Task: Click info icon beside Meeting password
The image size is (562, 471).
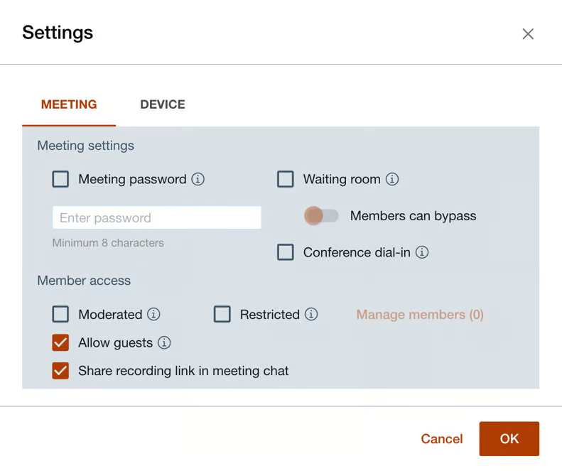Action: [198, 179]
